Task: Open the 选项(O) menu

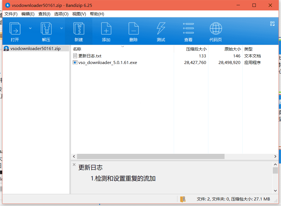Action: pyautogui.click(x=61, y=14)
